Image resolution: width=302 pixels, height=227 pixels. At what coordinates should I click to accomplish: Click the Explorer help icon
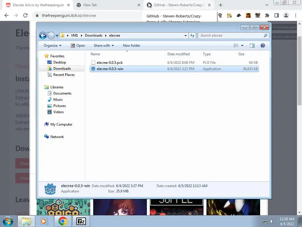click(263, 46)
